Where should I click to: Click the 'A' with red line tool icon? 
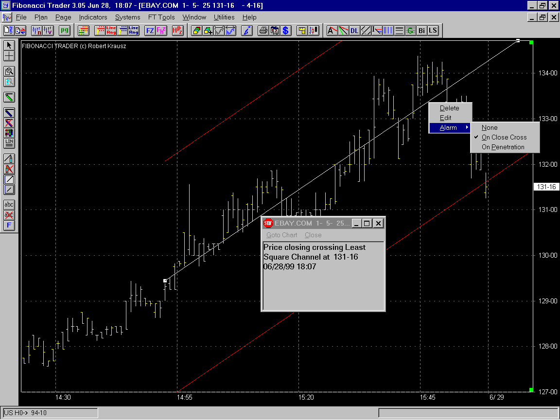pyautogui.click(x=332, y=31)
